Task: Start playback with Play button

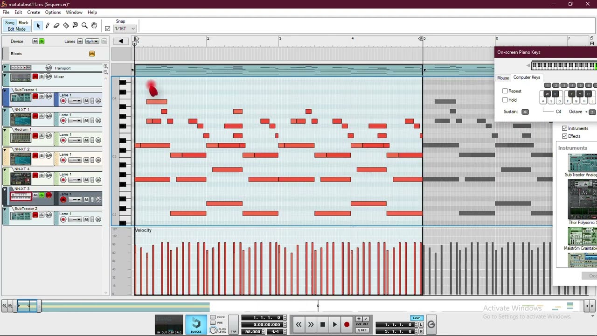Action: tap(334, 324)
